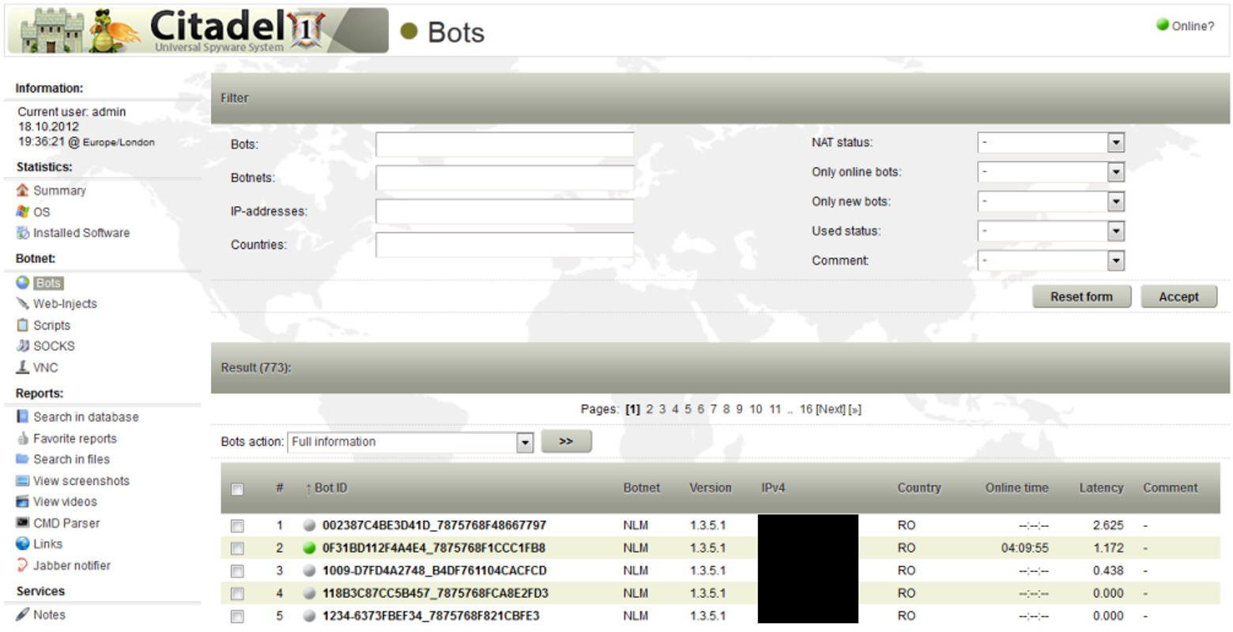Click the Botnets filter input field
The height and width of the screenshot is (632, 1233).
504,178
